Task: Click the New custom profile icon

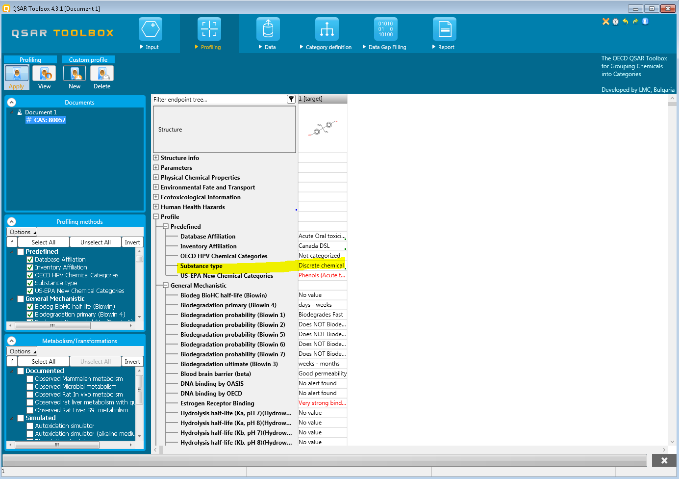Action: coord(75,75)
